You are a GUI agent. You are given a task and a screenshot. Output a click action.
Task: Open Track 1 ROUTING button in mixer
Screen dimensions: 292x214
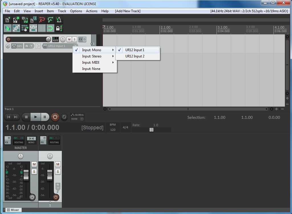click(x=54, y=140)
